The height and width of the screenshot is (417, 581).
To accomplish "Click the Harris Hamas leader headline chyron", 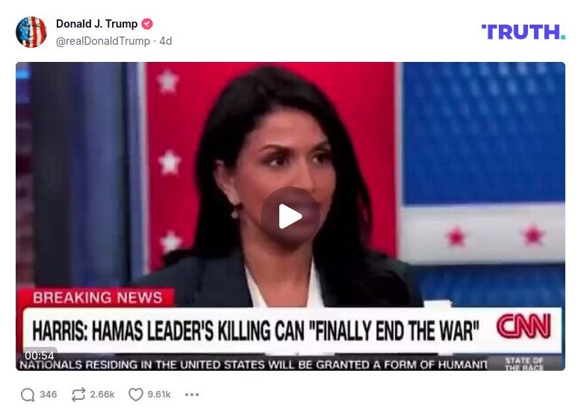I will (255, 330).
